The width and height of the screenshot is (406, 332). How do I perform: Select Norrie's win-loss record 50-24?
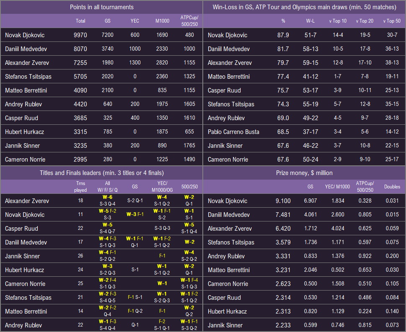pos(310,160)
